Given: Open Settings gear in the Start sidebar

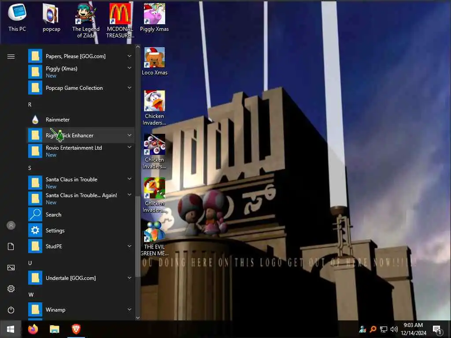Looking at the screenshot, I should point(11,289).
